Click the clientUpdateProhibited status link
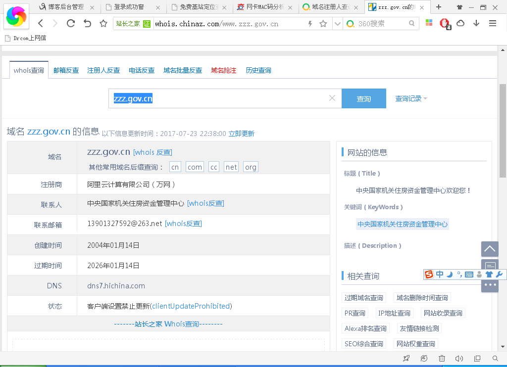507x367 pixels. tap(191, 306)
